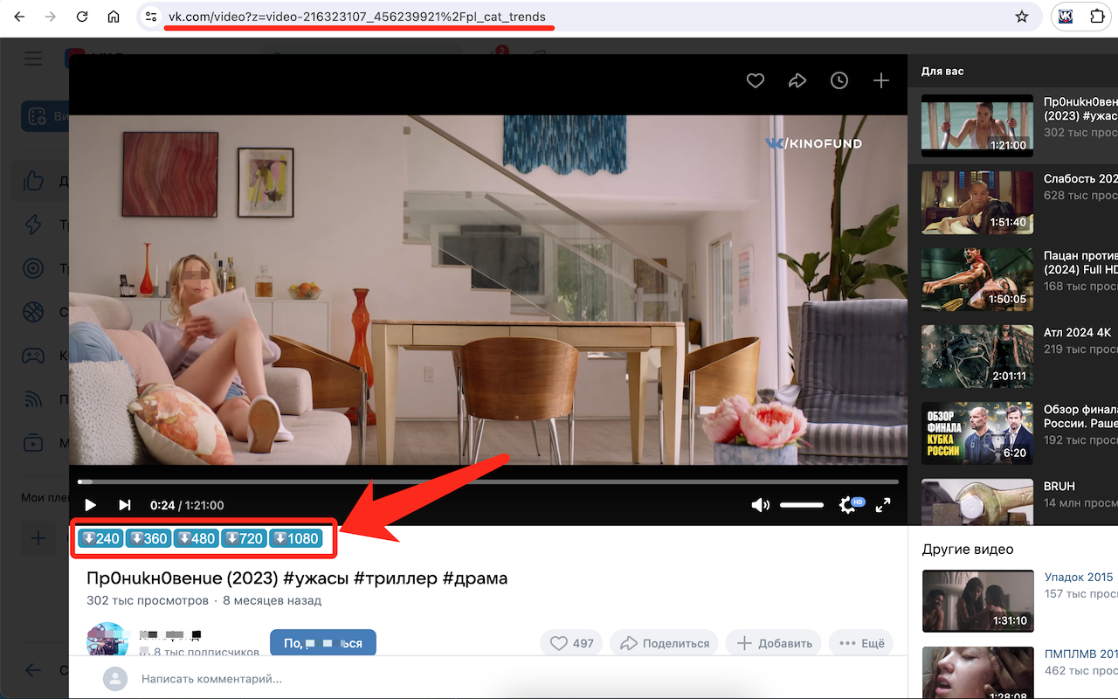1118x699 pixels.
Task: Toggle the sidebar hamburger menu
Action: pyautogui.click(x=33, y=59)
